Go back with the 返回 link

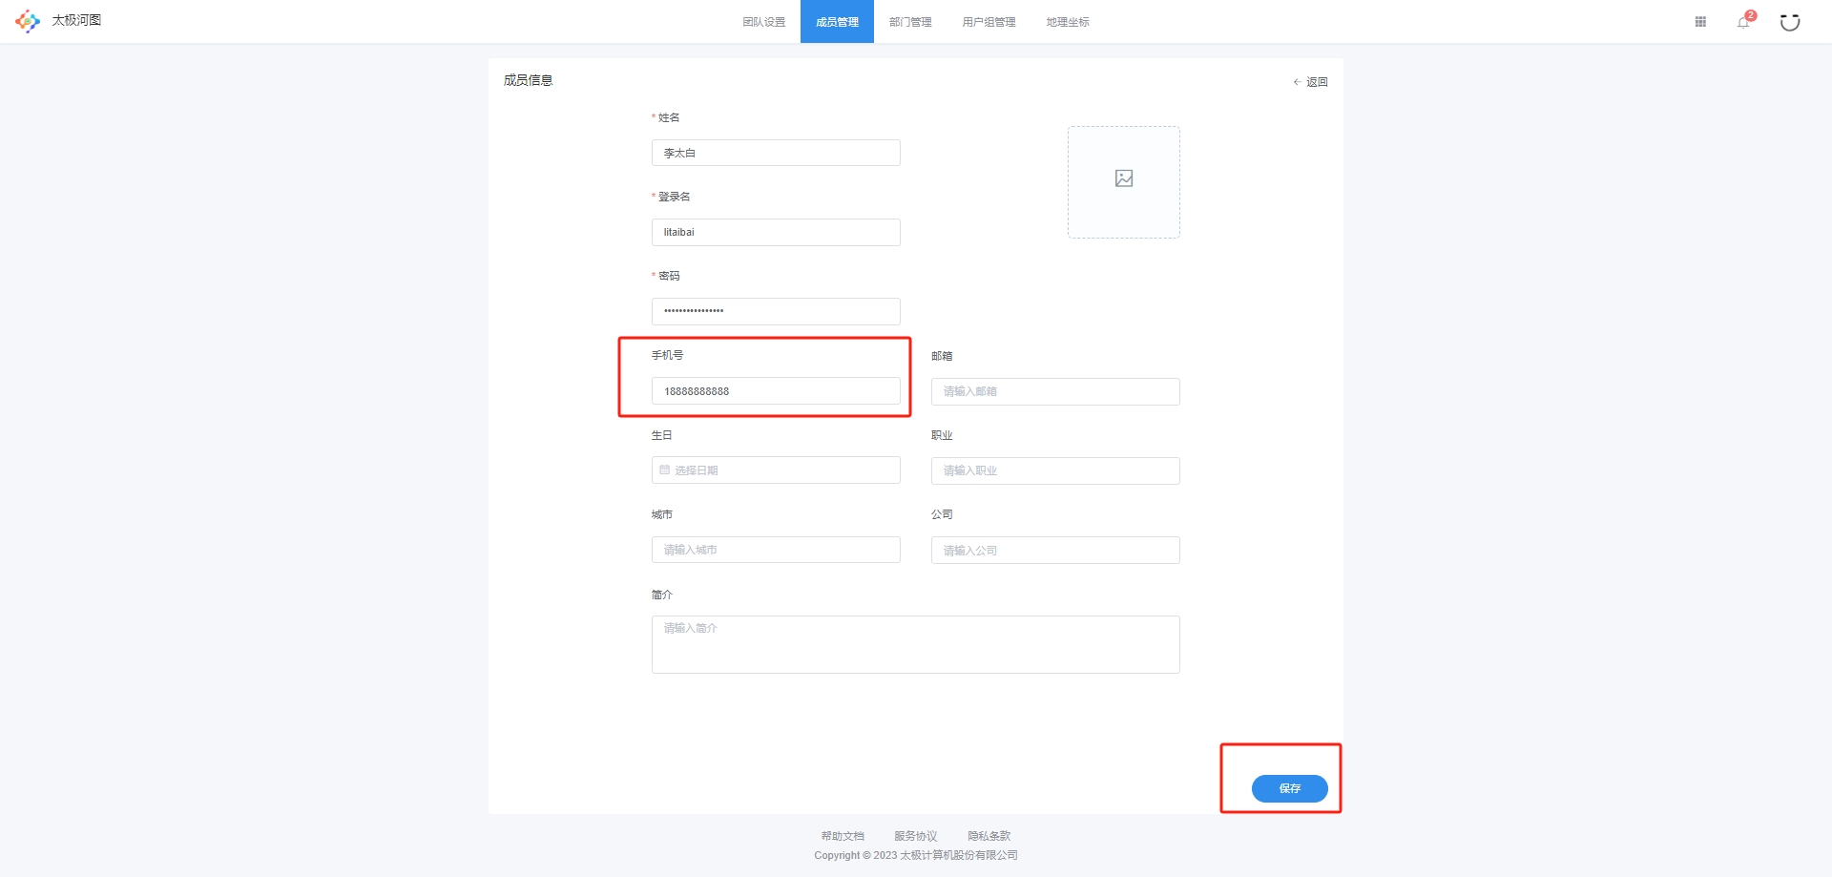1311,82
